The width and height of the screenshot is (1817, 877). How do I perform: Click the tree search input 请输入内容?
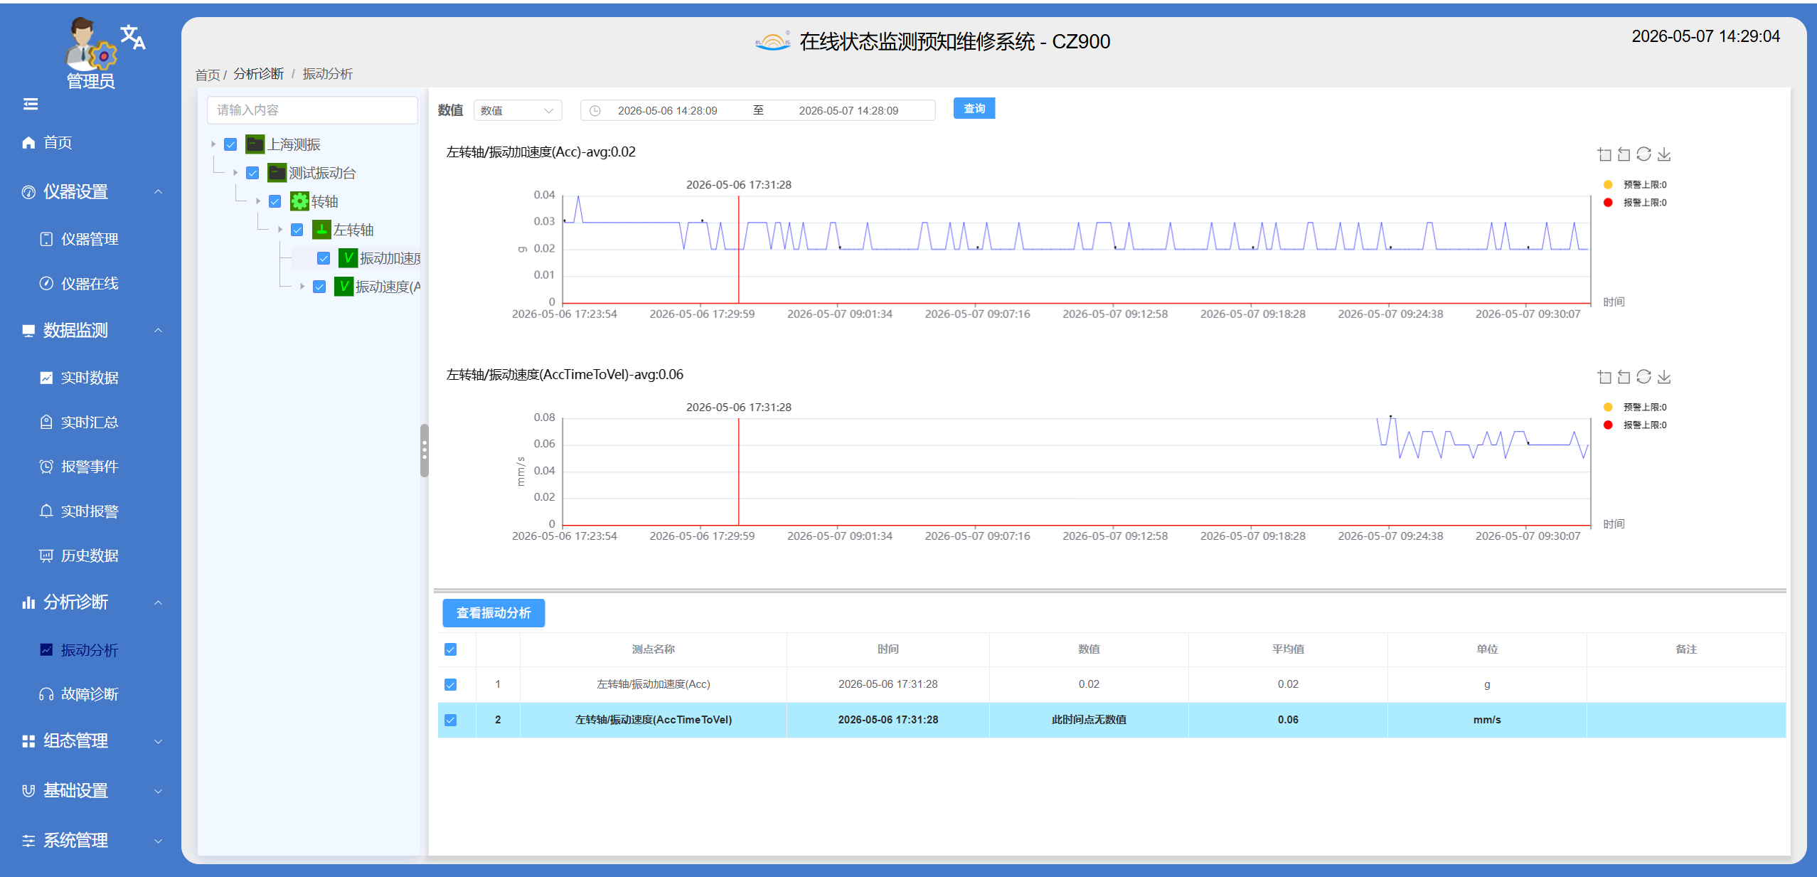pos(312,110)
